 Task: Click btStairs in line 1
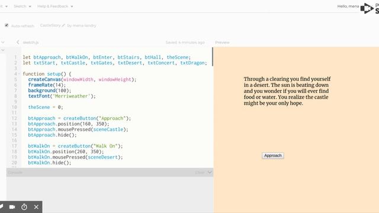click(129, 57)
